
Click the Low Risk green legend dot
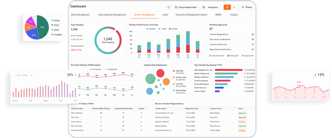(x=174, y=84)
